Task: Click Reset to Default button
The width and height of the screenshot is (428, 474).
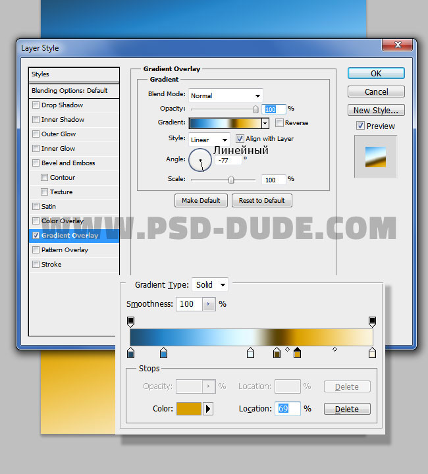Action: point(262,200)
